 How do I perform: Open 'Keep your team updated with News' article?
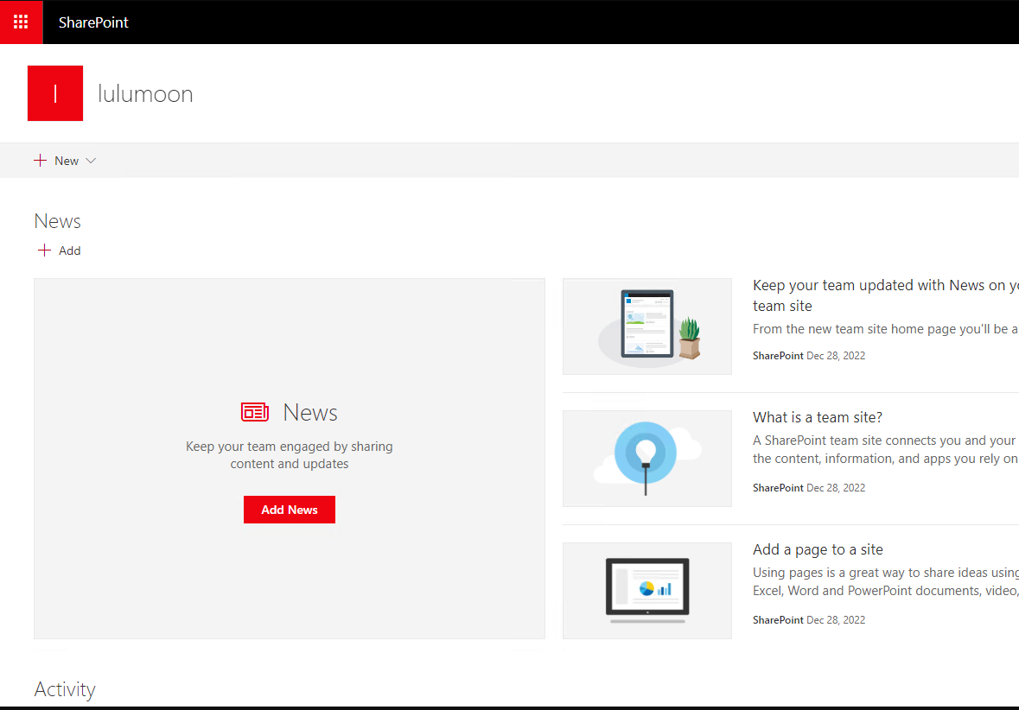(886, 295)
